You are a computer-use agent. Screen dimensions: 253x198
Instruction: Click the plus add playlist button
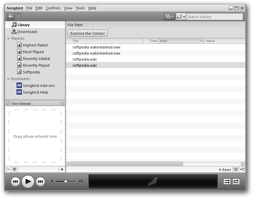click(62, 169)
